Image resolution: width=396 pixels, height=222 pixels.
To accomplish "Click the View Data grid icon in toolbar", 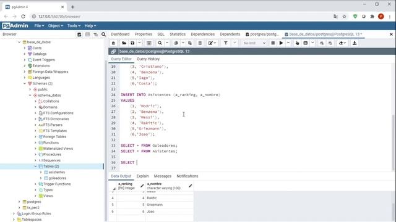I will pyautogui.click(x=149, y=43).
